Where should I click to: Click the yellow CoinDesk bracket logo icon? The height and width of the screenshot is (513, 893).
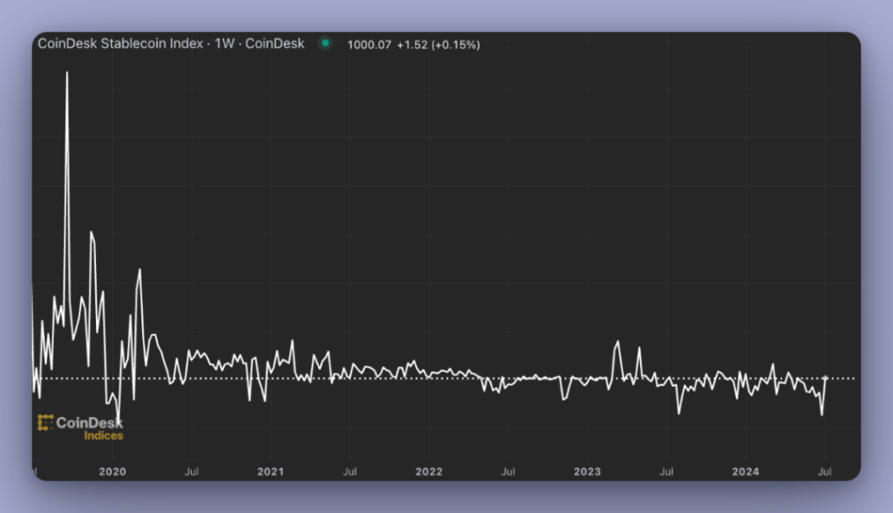(44, 423)
